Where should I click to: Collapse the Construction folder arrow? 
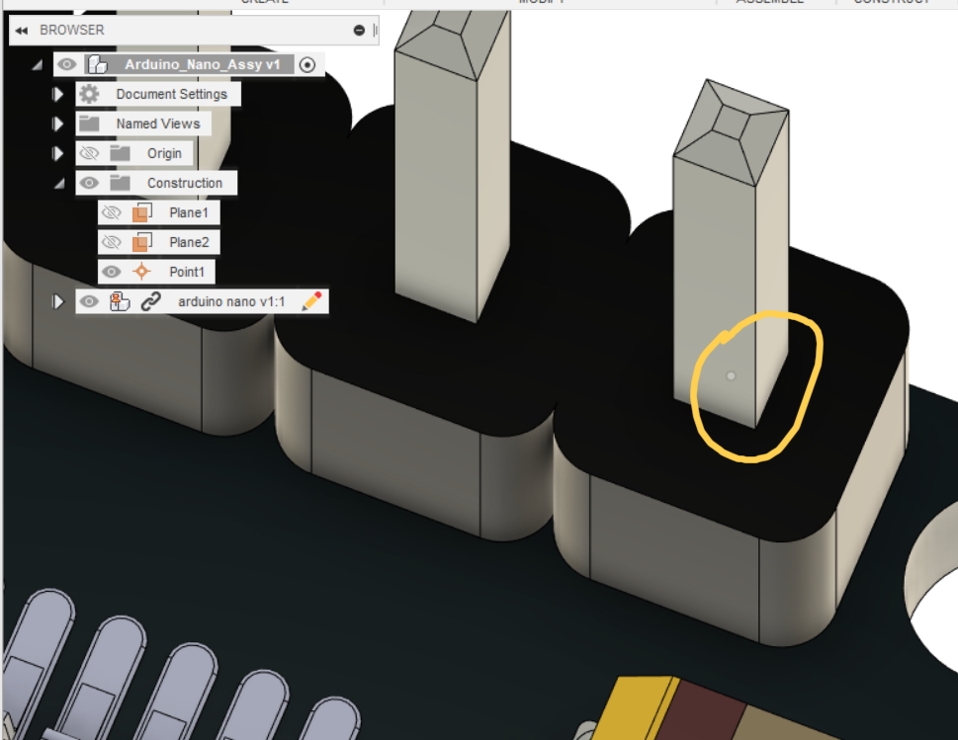click(x=57, y=183)
